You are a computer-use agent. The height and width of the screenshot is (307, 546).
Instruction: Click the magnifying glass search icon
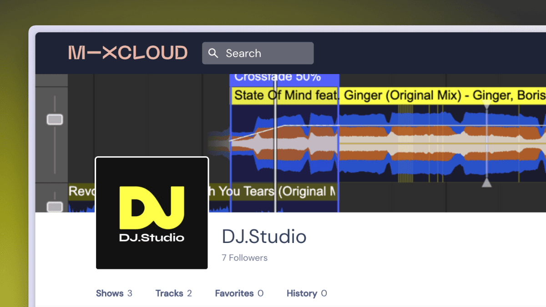pos(213,53)
